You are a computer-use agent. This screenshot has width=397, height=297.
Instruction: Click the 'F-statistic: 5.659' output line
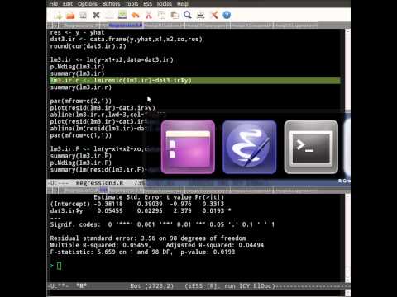pos(142,252)
